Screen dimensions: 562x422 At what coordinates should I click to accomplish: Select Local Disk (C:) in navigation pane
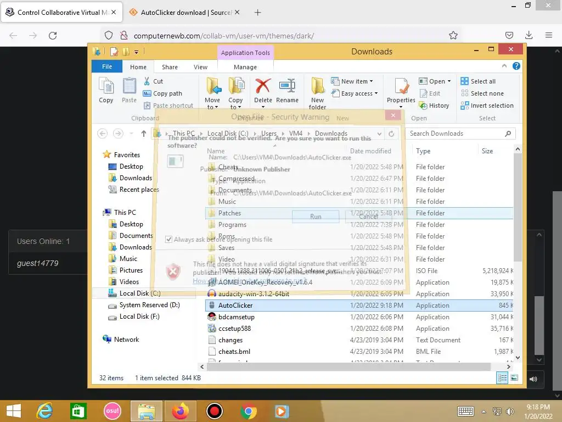point(134,293)
